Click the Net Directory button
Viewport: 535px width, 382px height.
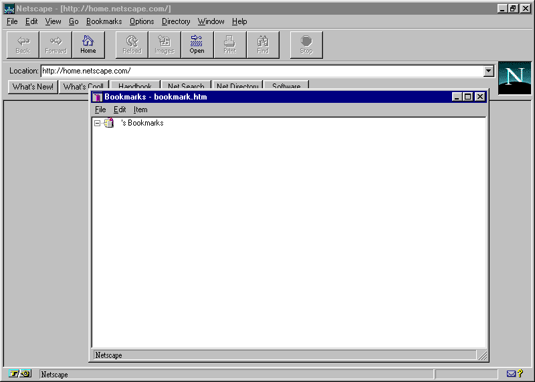(x=237, y=85)
